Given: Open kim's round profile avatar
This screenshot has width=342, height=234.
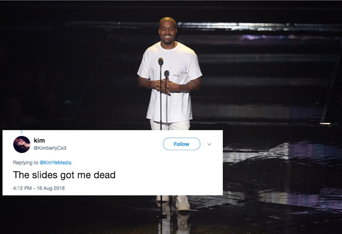Looking at the screenshot, I should (x=21, y=144).
